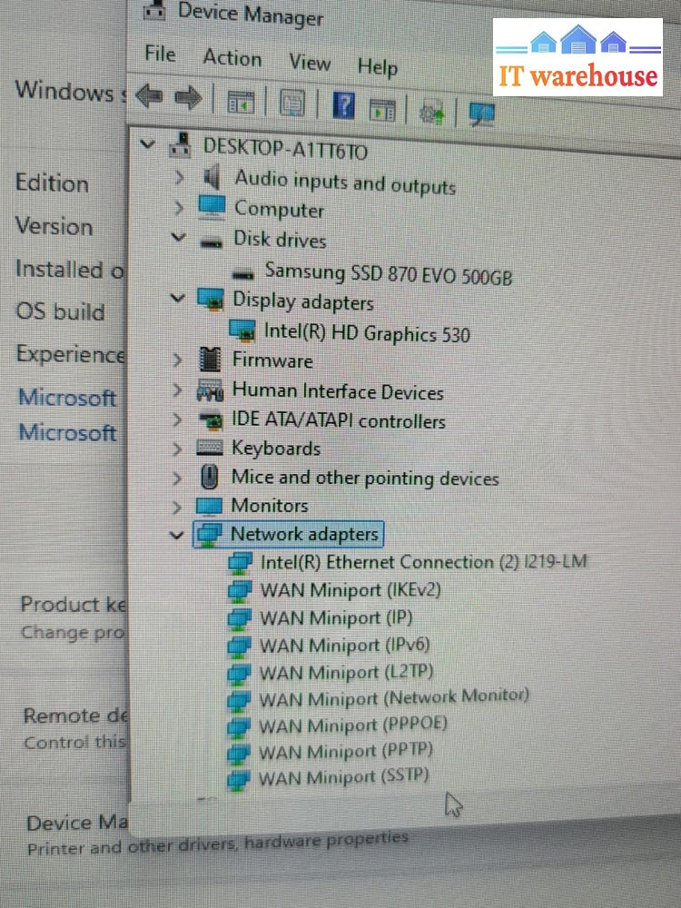
Task: Expand Audio inputs and outputs
Action: pos(180,177)
